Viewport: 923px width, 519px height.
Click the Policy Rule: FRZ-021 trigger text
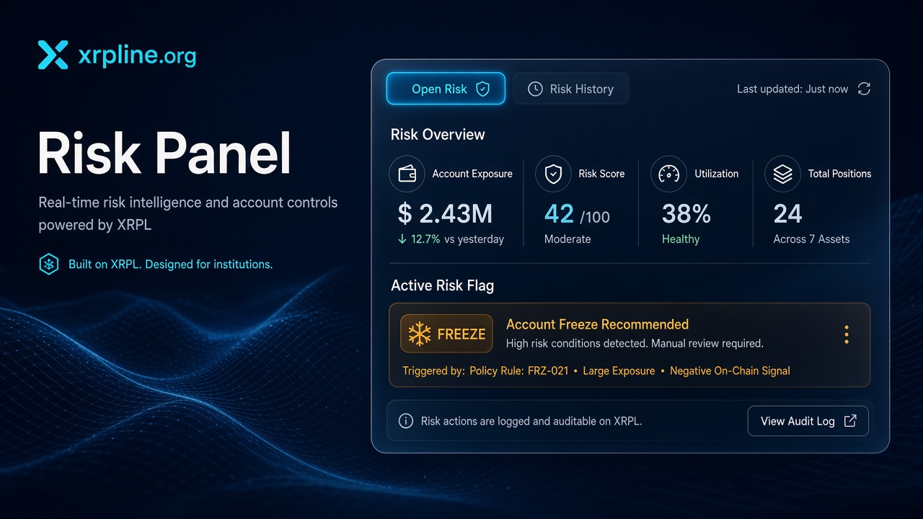pos(518,371)
